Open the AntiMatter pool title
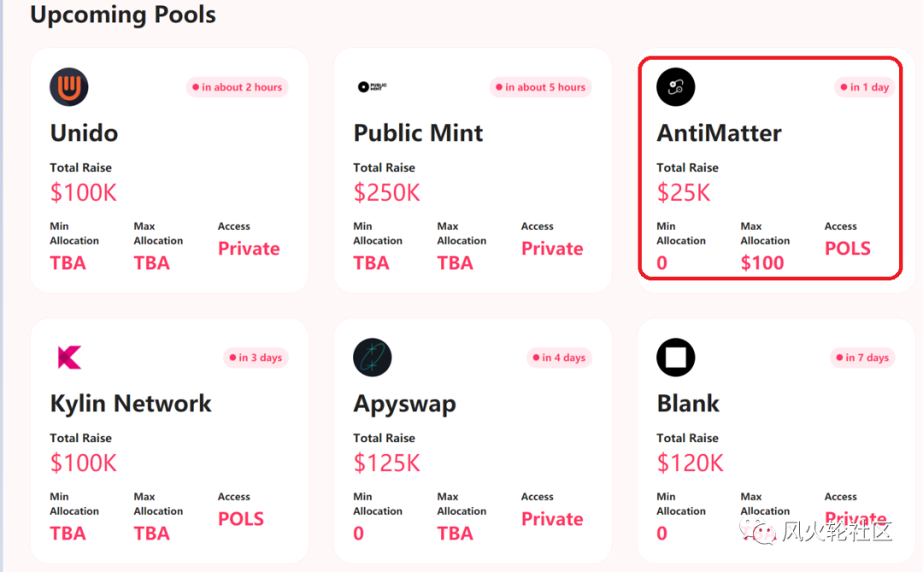The image size is (923, 572). pos(720,133)
